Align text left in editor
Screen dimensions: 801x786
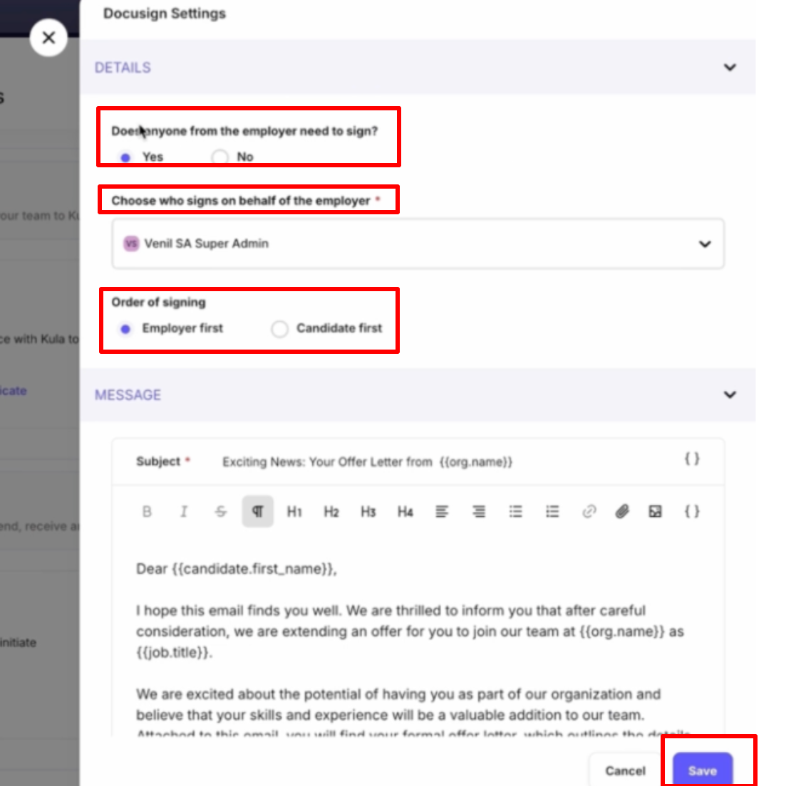pos(442,511)
